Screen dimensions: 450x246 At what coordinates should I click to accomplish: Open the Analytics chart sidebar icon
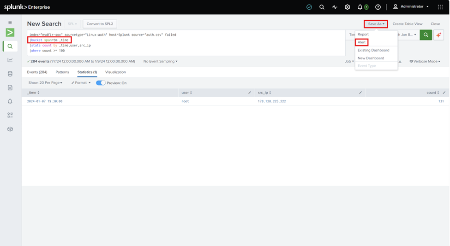(10, 60)
